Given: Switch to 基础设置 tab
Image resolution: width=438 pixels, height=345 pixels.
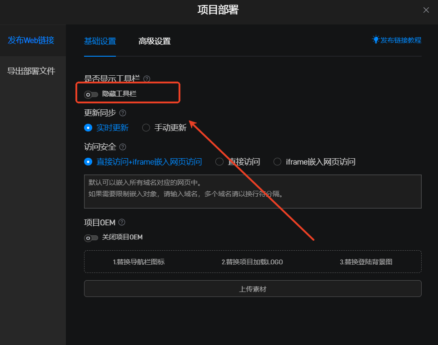Looking at the screenshot, I should click(x=100, y=41).
